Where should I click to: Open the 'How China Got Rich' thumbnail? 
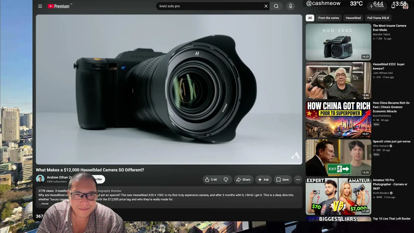[338, 119]
